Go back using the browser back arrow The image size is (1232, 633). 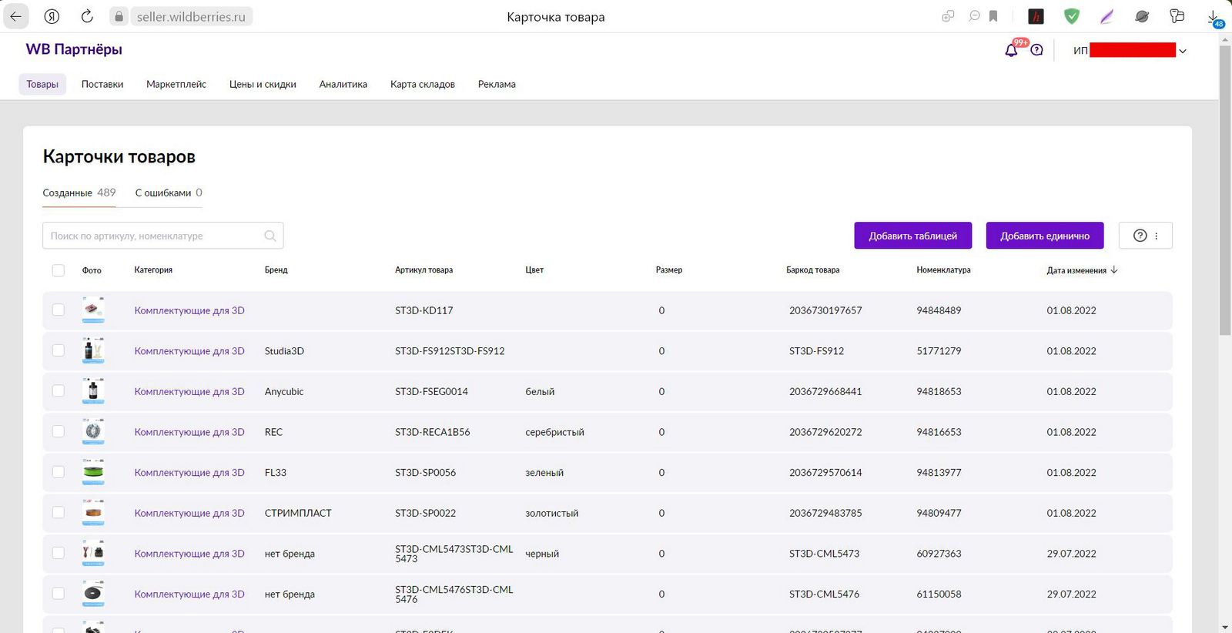pyautogui.click(x=16, y=16)
